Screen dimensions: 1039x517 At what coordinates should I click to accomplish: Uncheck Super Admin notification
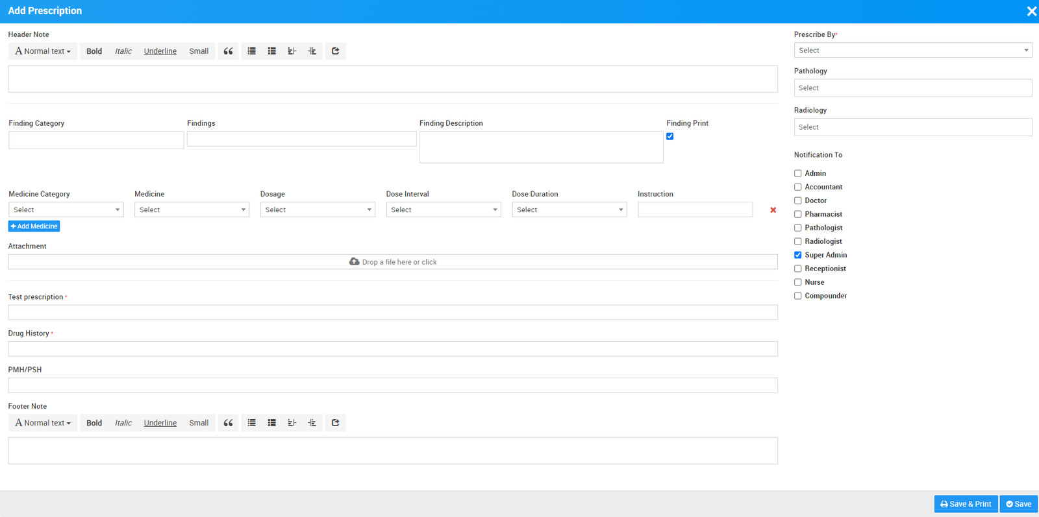tap(798, 256)
